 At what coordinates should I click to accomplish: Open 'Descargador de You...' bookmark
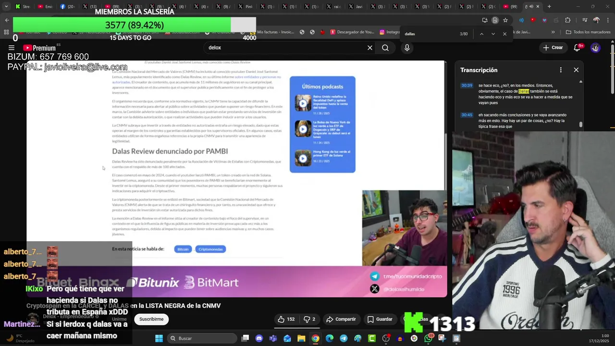point(352,32)
